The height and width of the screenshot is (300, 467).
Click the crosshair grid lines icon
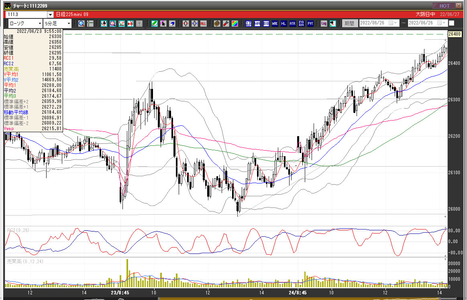pos(90,24)
